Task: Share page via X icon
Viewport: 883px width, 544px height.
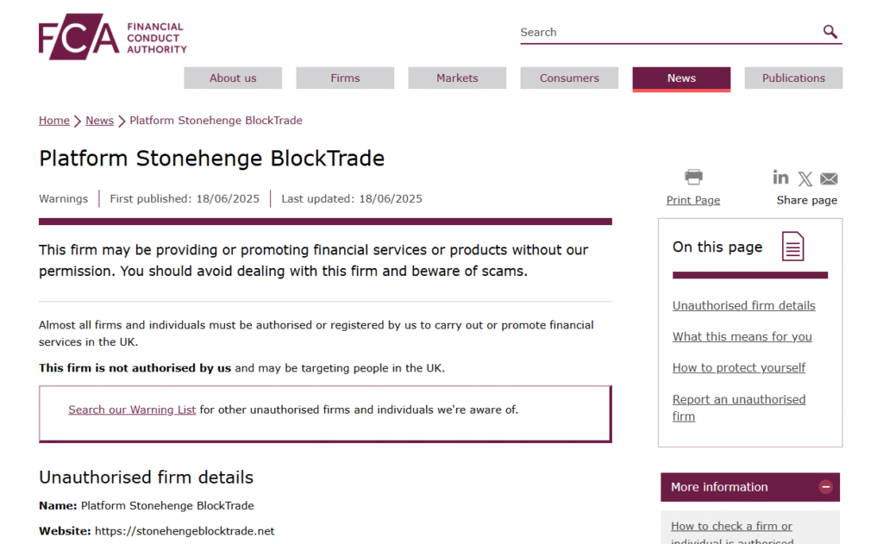Action: 805,179
